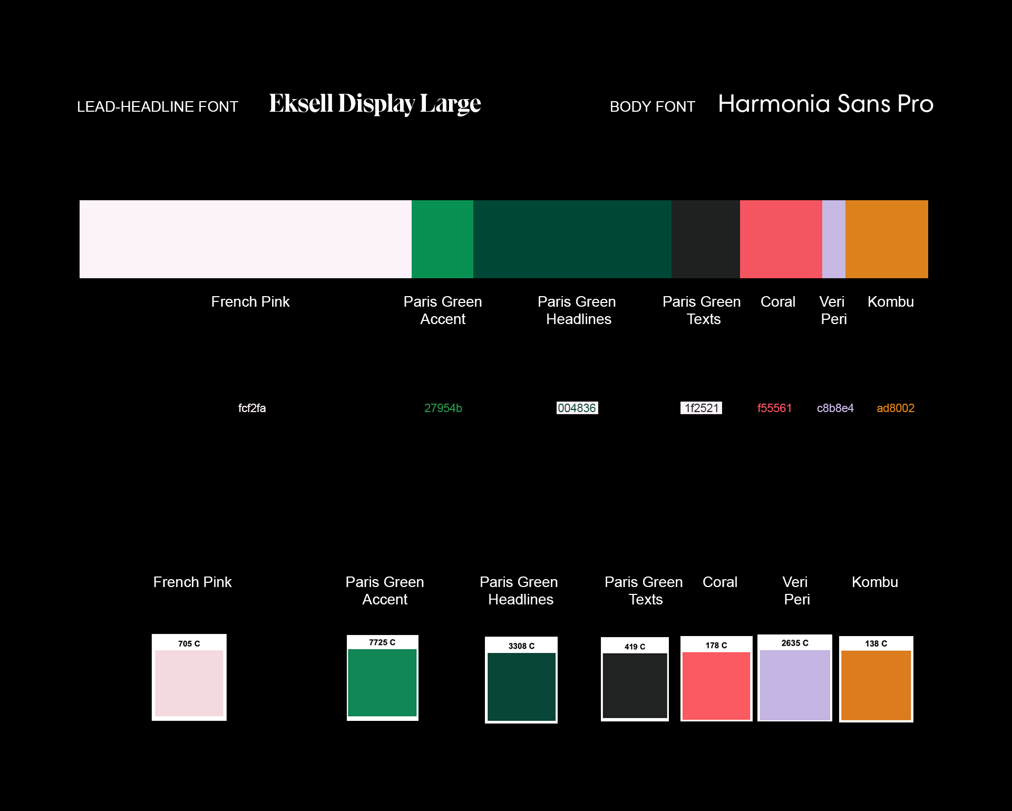Select the Paris Green Texts bar segment

pos(705,239)
